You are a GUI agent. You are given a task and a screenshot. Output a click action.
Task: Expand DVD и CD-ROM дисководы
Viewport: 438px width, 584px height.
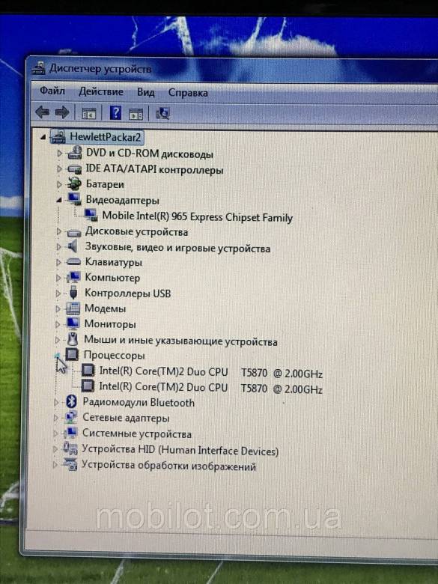coord(59,153)
